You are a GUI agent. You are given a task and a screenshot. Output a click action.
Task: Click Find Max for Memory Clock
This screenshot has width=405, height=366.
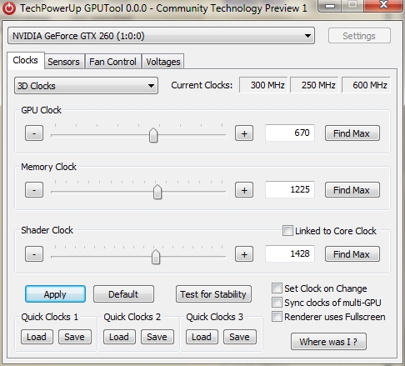(x=352, y=190)
